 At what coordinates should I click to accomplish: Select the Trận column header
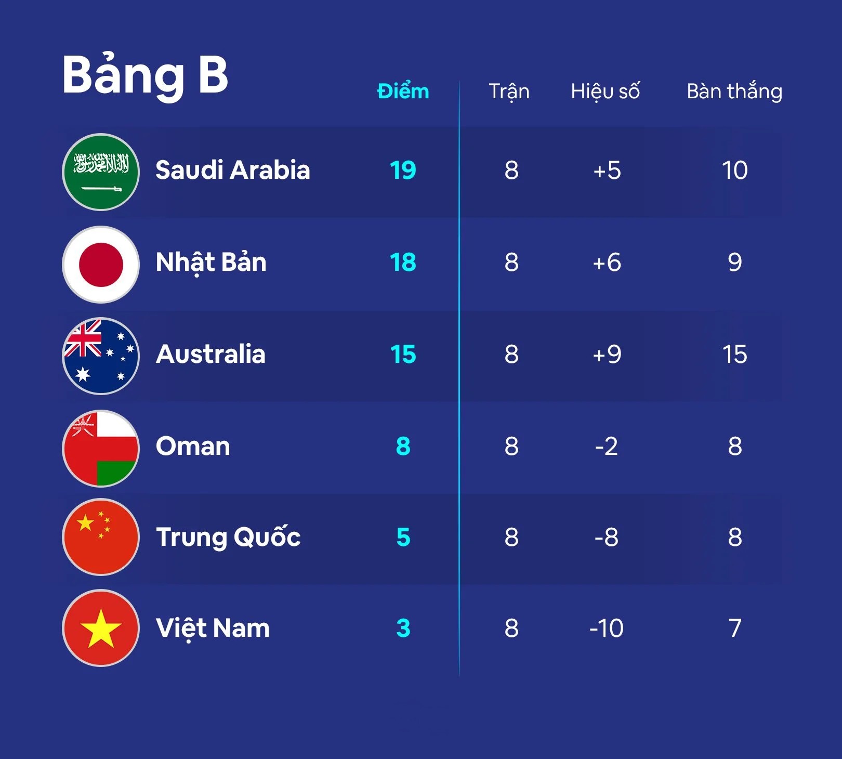coord(509,91)
